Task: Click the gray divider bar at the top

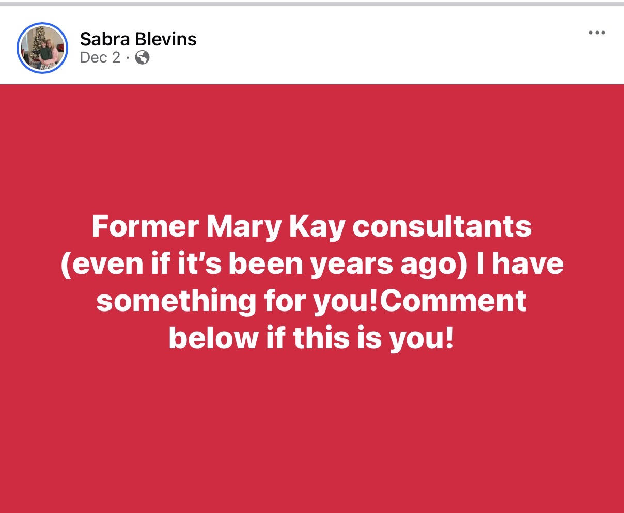Action: tap(311, 3)
